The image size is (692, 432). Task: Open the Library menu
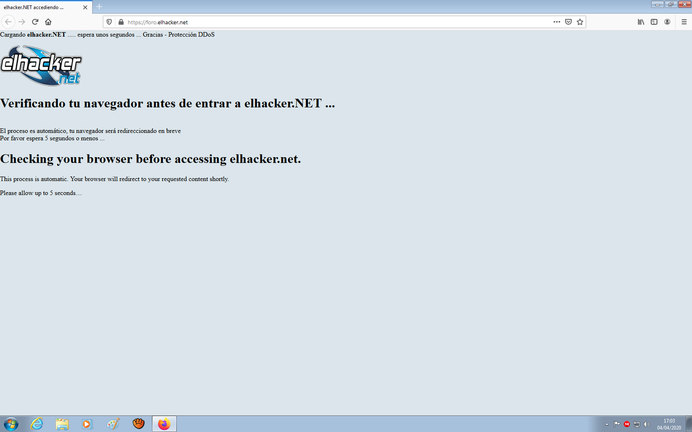pyautogui.click(x=641, y=22)
